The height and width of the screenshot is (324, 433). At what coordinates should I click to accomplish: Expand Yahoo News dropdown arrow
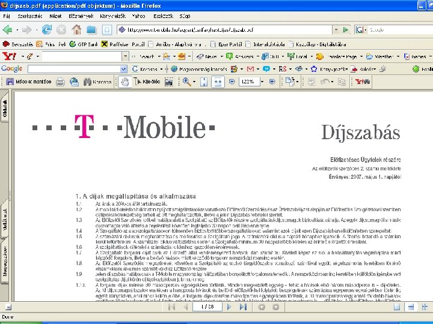point(221,57)
